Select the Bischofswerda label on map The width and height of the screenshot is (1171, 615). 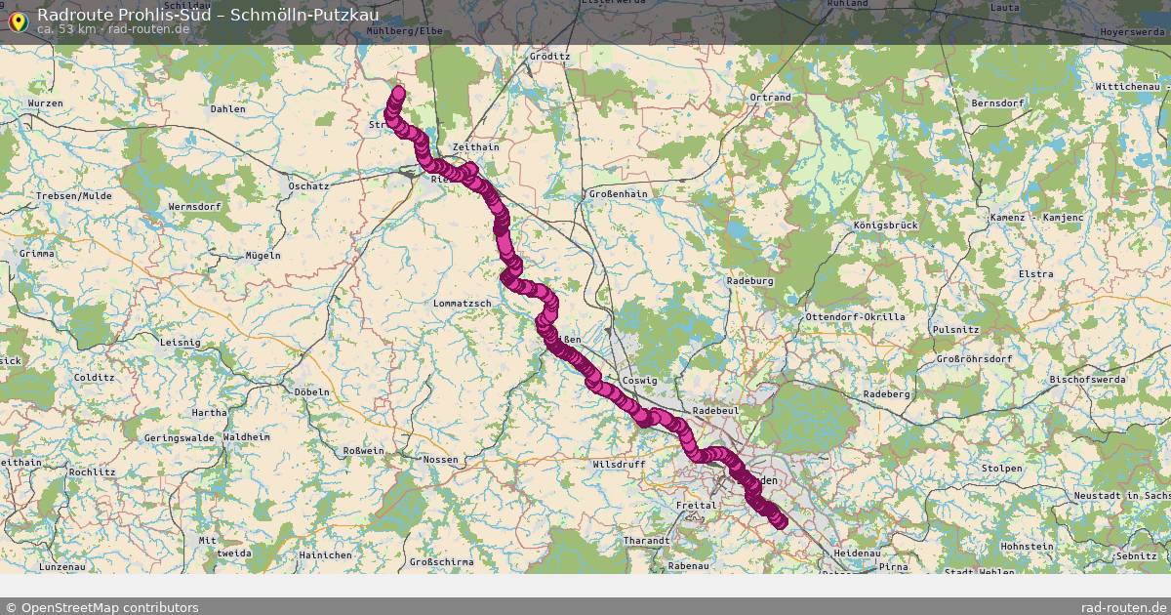click(x=1087, y=379)
